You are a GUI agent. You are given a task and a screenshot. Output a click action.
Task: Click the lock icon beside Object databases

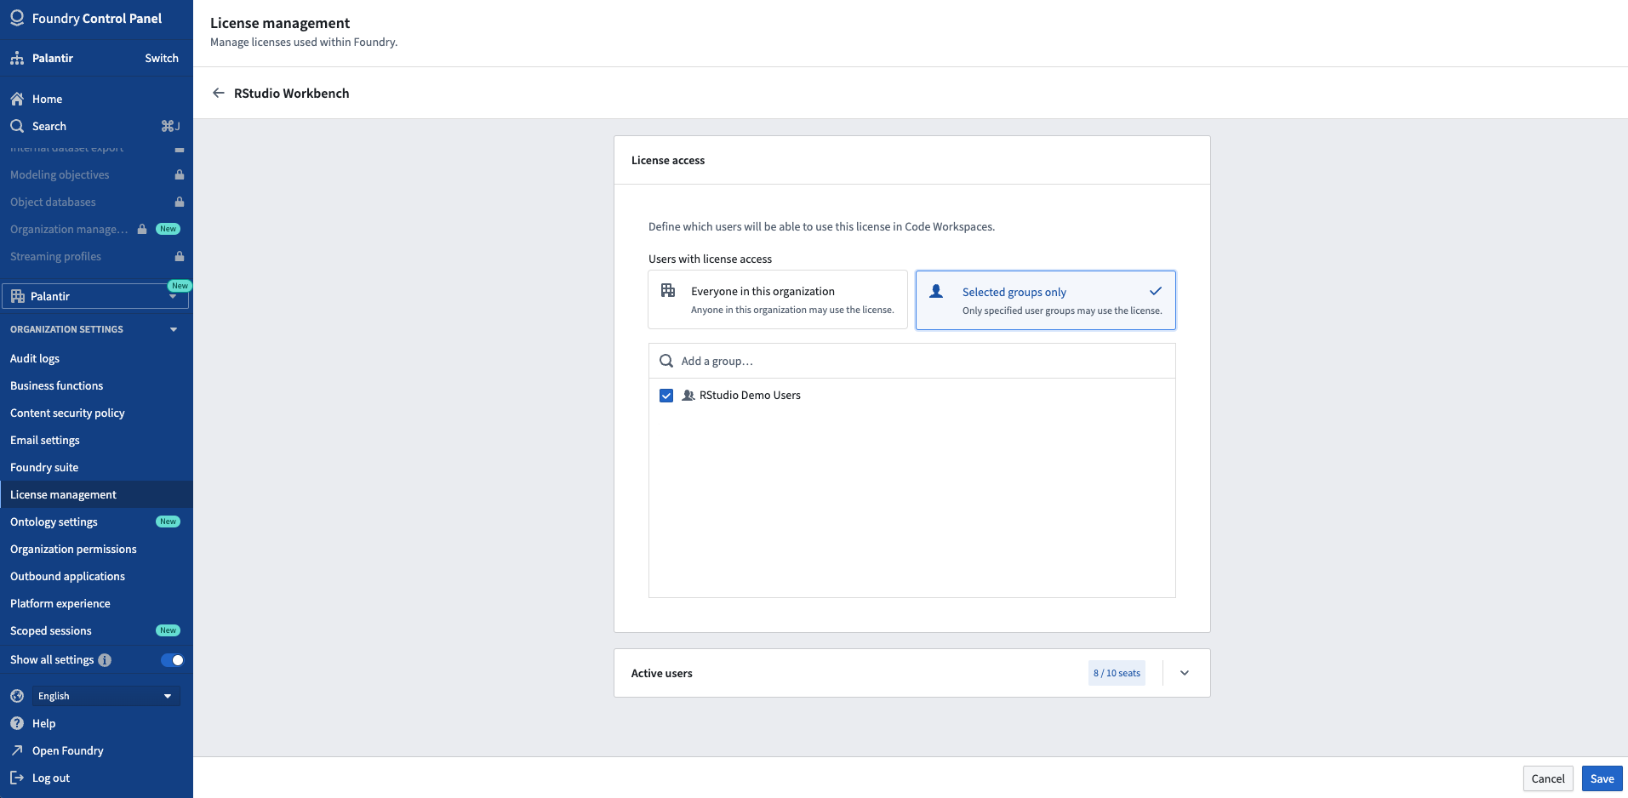point(180,202)
